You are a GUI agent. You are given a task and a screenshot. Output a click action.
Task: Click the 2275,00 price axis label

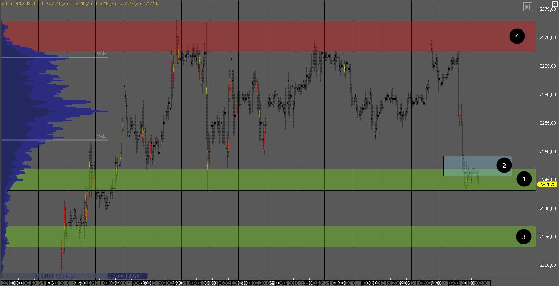point(547,9)
